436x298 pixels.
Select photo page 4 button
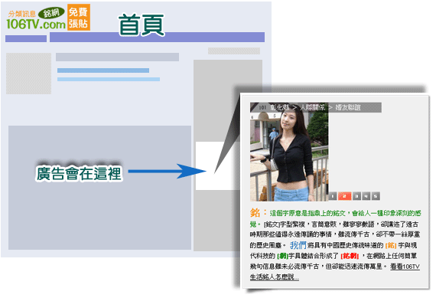366,196
